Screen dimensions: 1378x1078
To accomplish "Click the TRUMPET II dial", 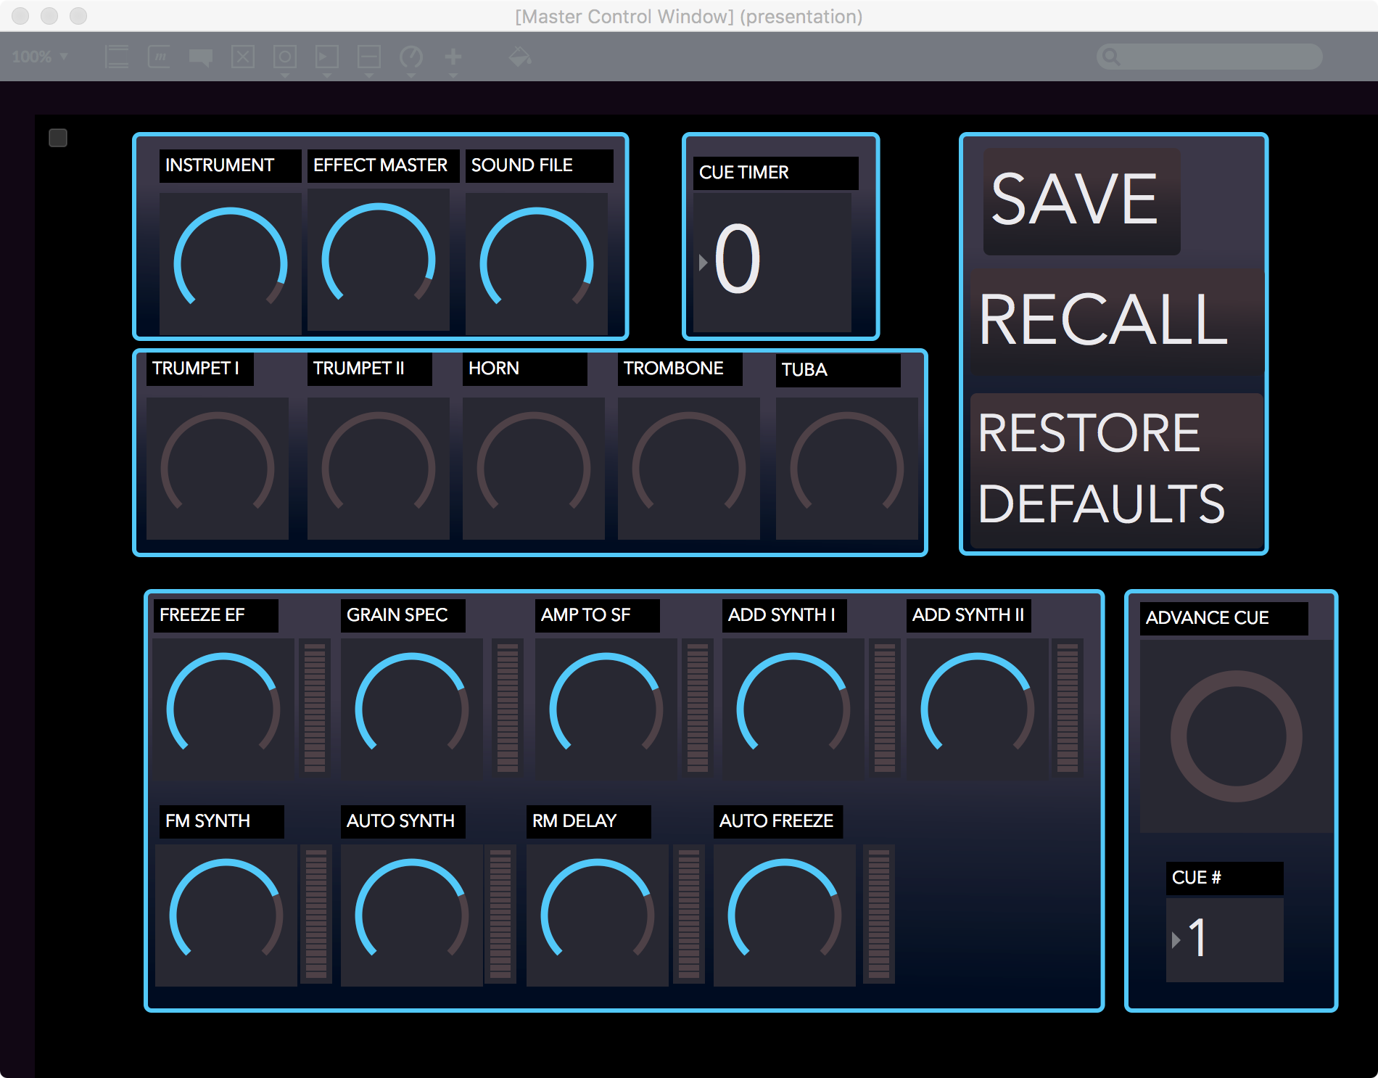I will coord(379,468).
